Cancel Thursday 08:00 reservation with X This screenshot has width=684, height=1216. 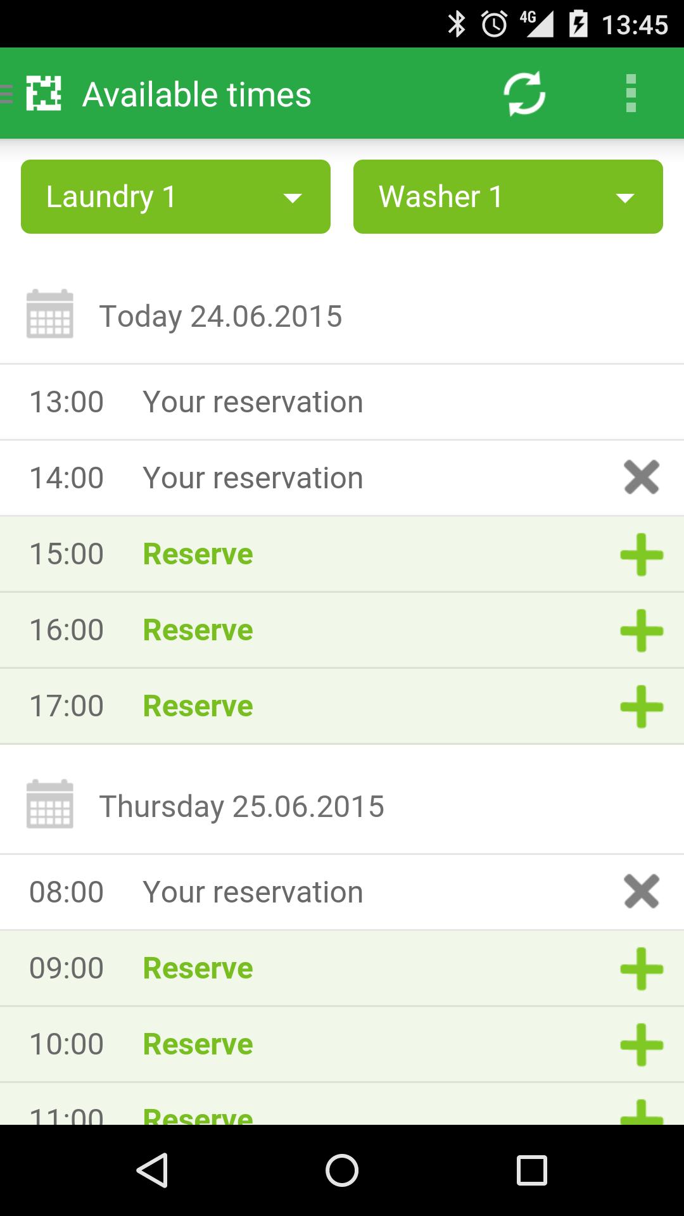[641, 892]
